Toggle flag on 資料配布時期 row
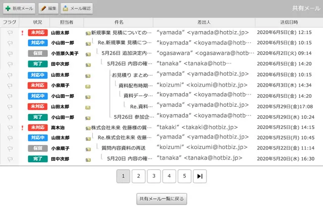323x211 pixels. pos(10,86)
